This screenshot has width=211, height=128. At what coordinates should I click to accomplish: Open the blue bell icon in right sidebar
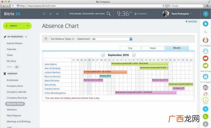pos(205,24)
